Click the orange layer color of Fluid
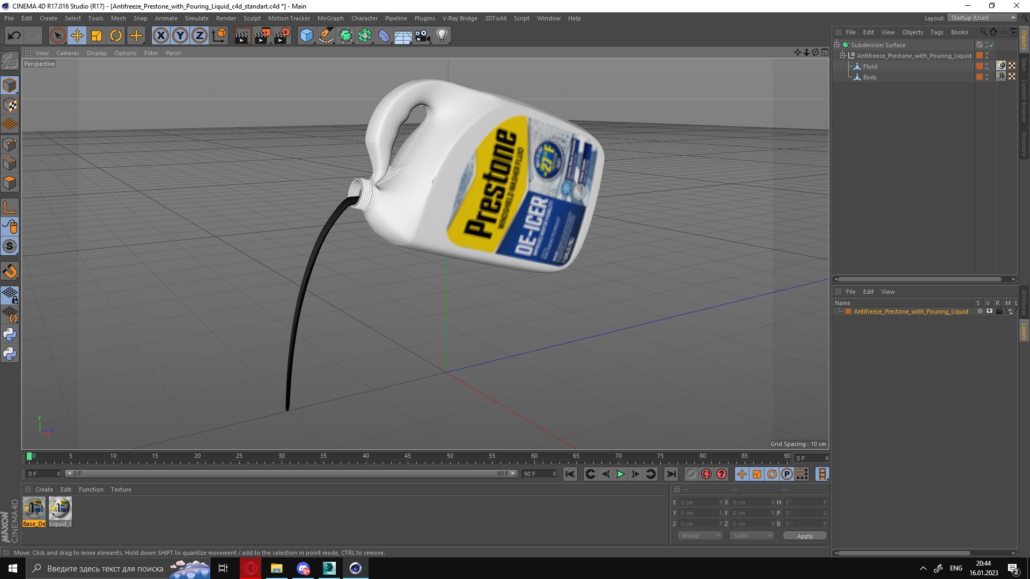This screenshot has height=579, width=1030. 980,66
